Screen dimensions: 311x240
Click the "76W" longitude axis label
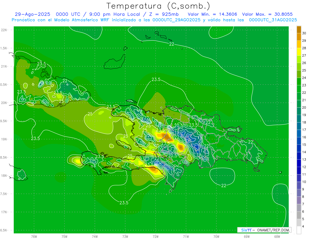[x=34, y=237]
